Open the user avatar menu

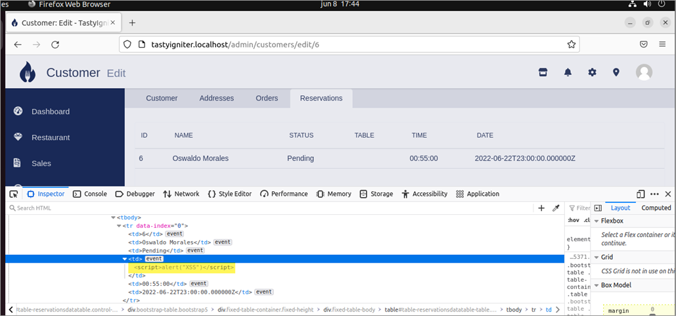tap(644, 72)
